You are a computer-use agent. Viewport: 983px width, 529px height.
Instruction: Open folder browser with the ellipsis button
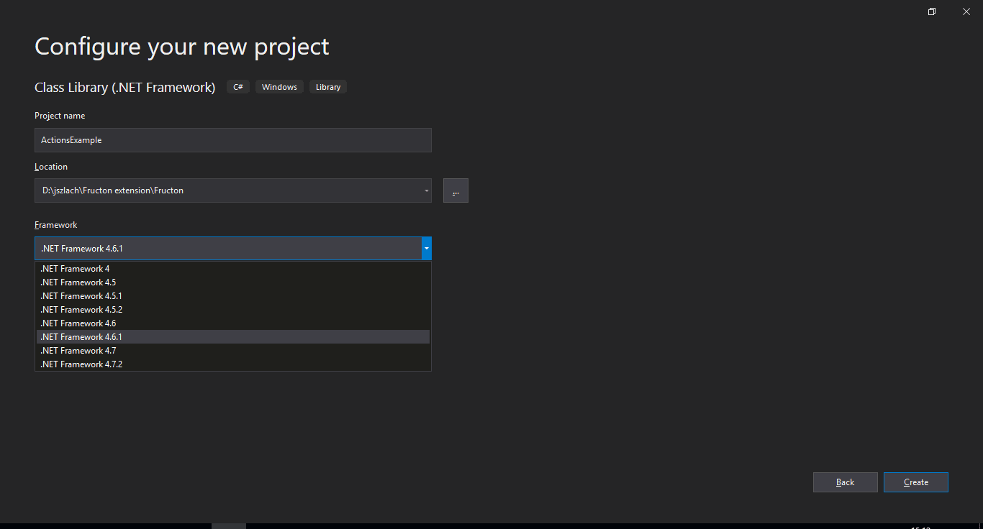coord(456,190)
